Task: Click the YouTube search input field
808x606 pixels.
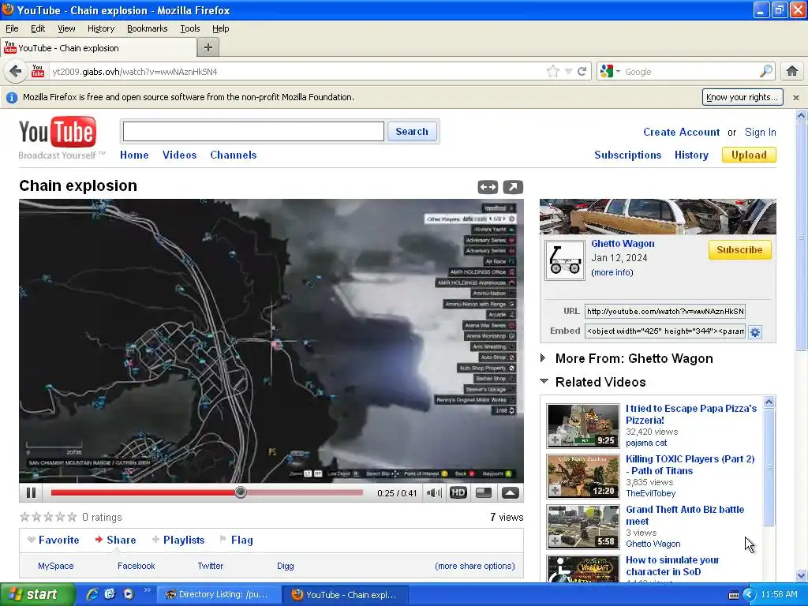Action: pos(253,132)
